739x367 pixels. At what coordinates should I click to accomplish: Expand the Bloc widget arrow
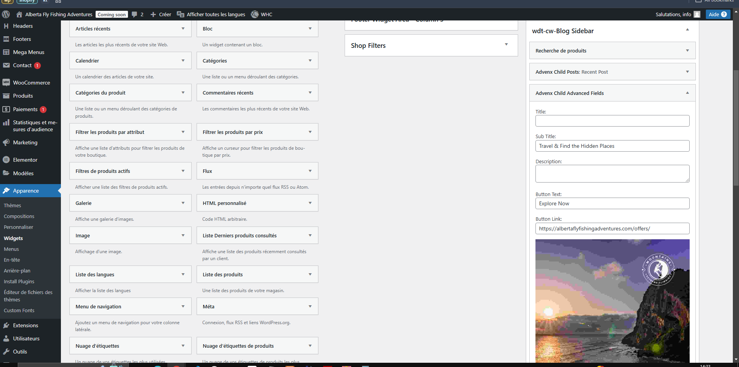[310, 29]
